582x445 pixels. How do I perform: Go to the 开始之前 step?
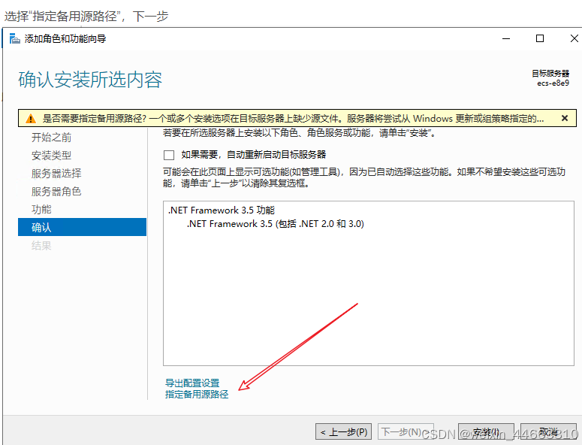(52, 138)
